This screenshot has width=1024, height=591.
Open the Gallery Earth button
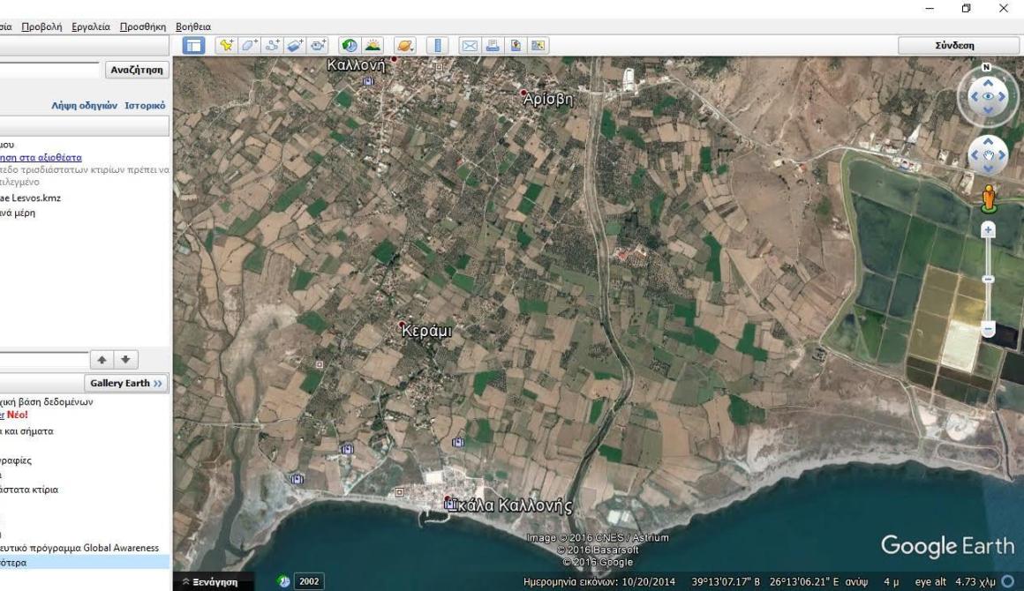click(126, 383)
